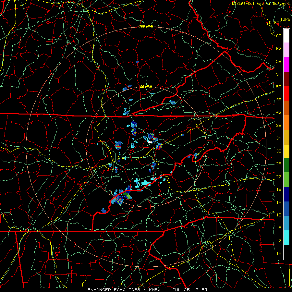Click the "30" legend value
The image size is (292, 292).
(x=279, y=151)
